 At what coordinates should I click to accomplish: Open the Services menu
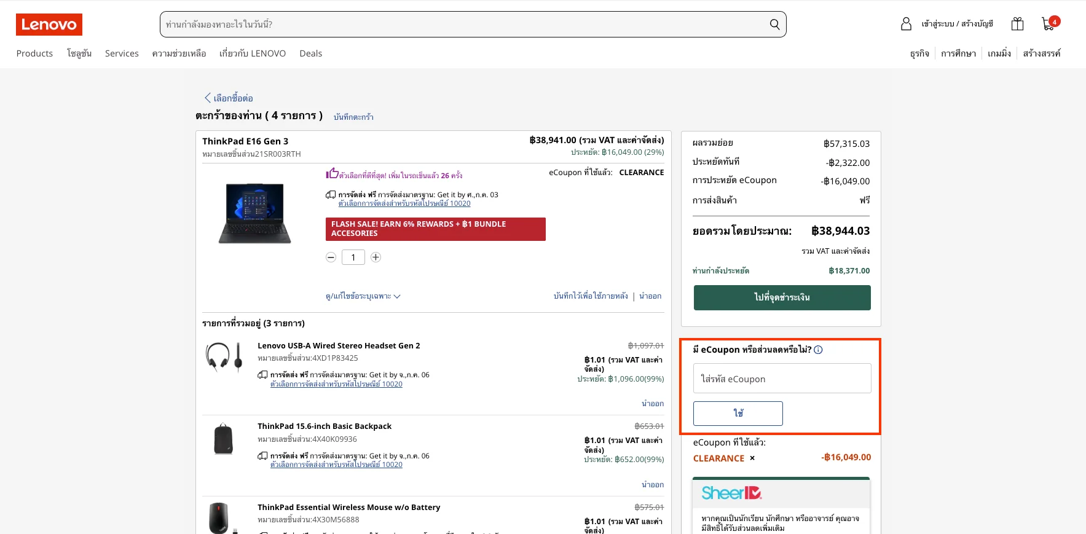click(x=122, y=53)
